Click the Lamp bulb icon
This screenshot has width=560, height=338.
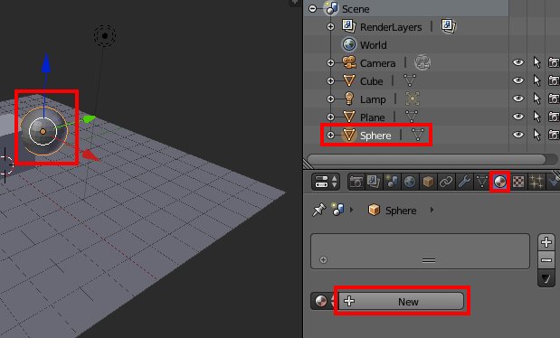[349, 99]
